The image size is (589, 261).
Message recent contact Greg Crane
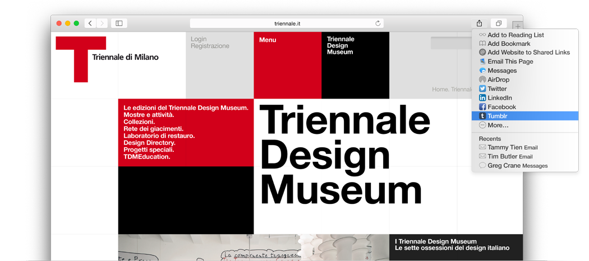point(524,165)
